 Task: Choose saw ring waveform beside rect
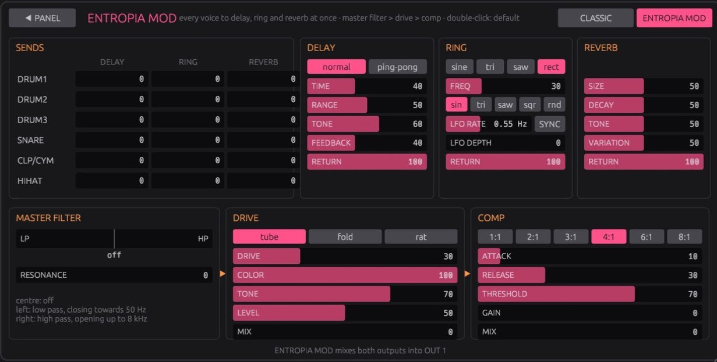(521, 67)
